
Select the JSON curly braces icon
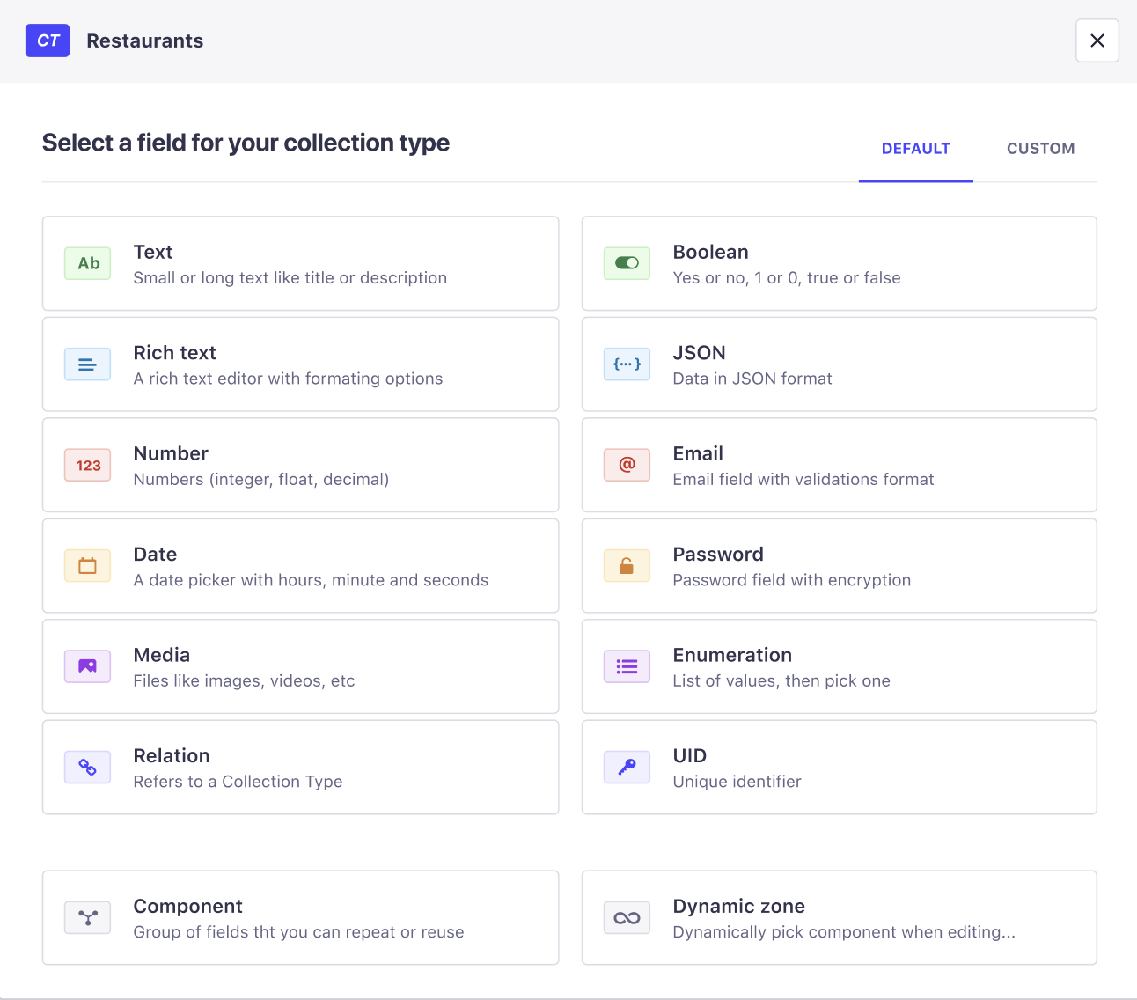tap(627, 364)
